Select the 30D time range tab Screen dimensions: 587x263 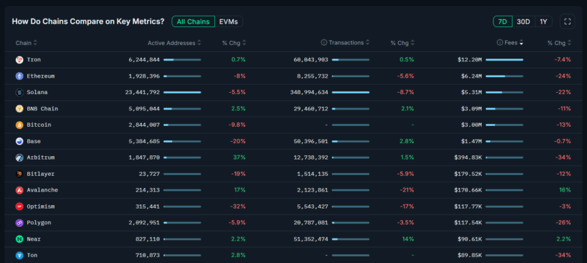524,22
